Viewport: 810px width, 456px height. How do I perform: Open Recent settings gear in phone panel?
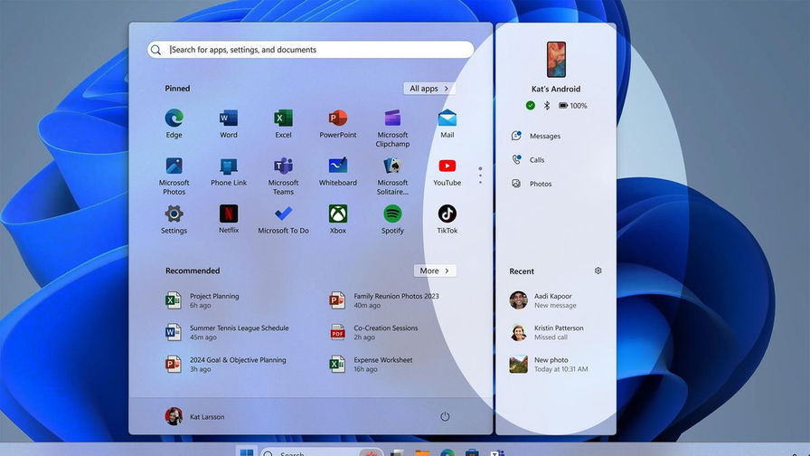(598, 271)
